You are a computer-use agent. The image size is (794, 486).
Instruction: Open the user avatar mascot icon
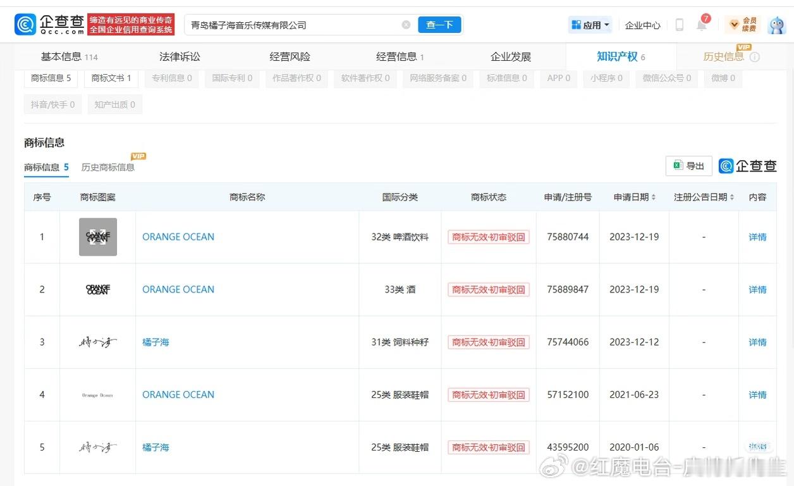tap(776, 25)
